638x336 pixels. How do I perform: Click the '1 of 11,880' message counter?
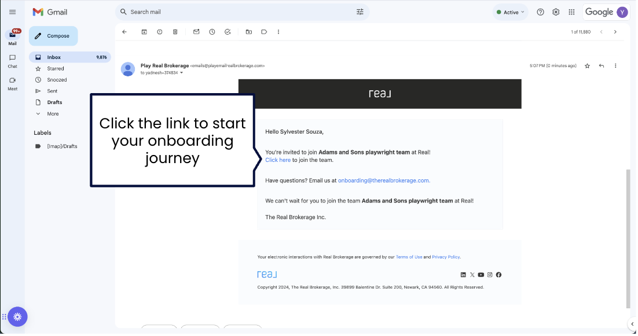pyautogui.click(x=581, y=32)
